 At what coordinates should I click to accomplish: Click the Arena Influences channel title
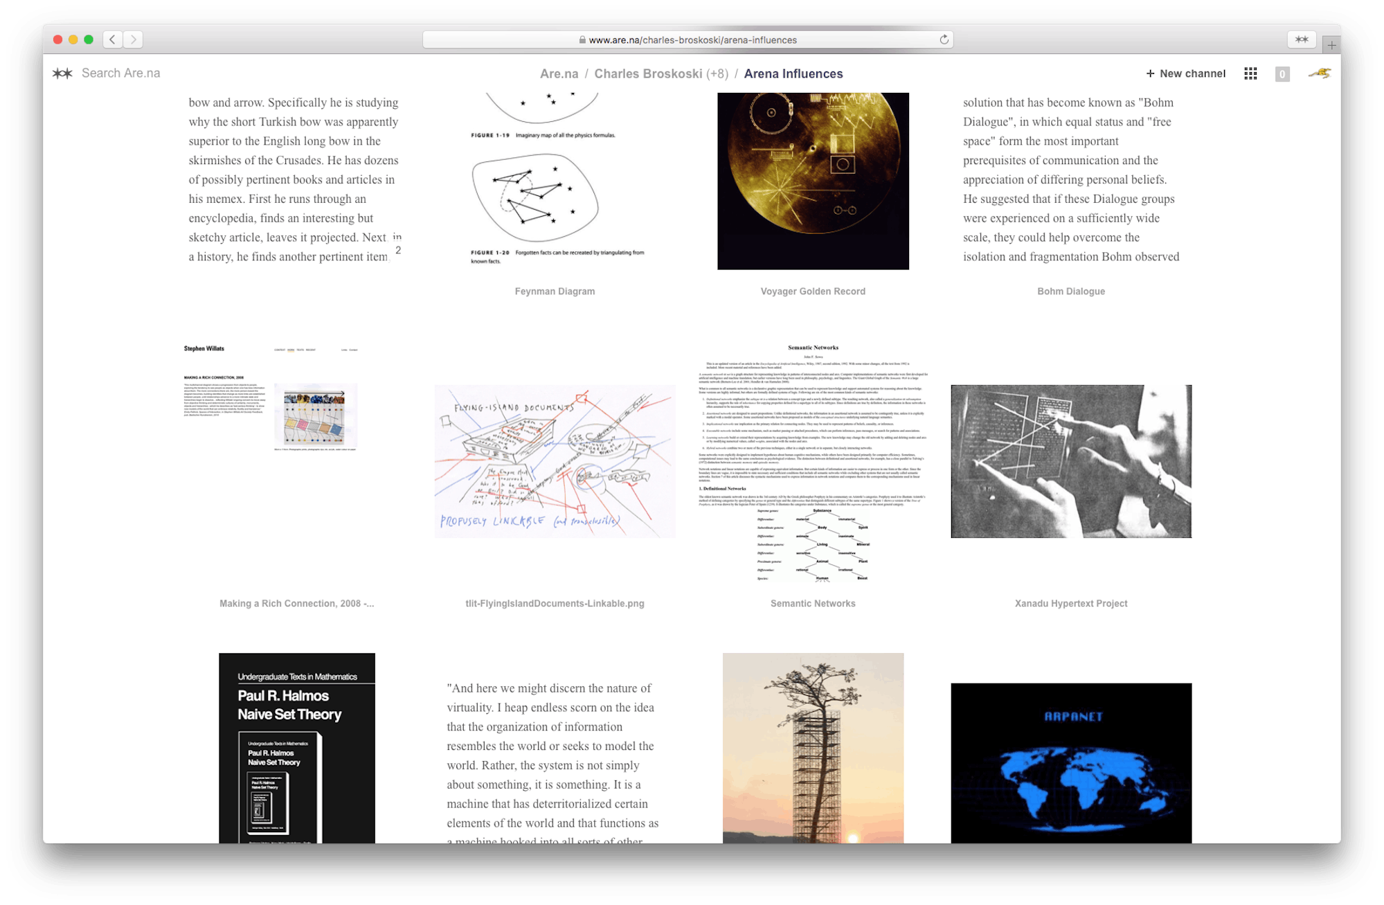(793, 73)
